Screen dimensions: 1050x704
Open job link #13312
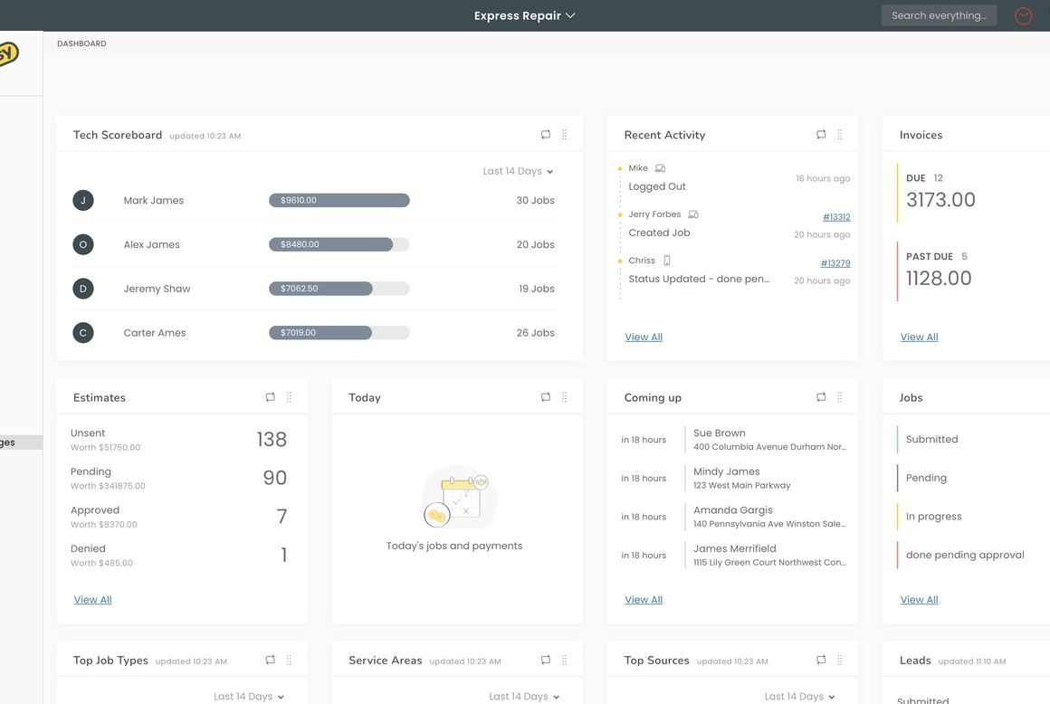tap(836, 217)
